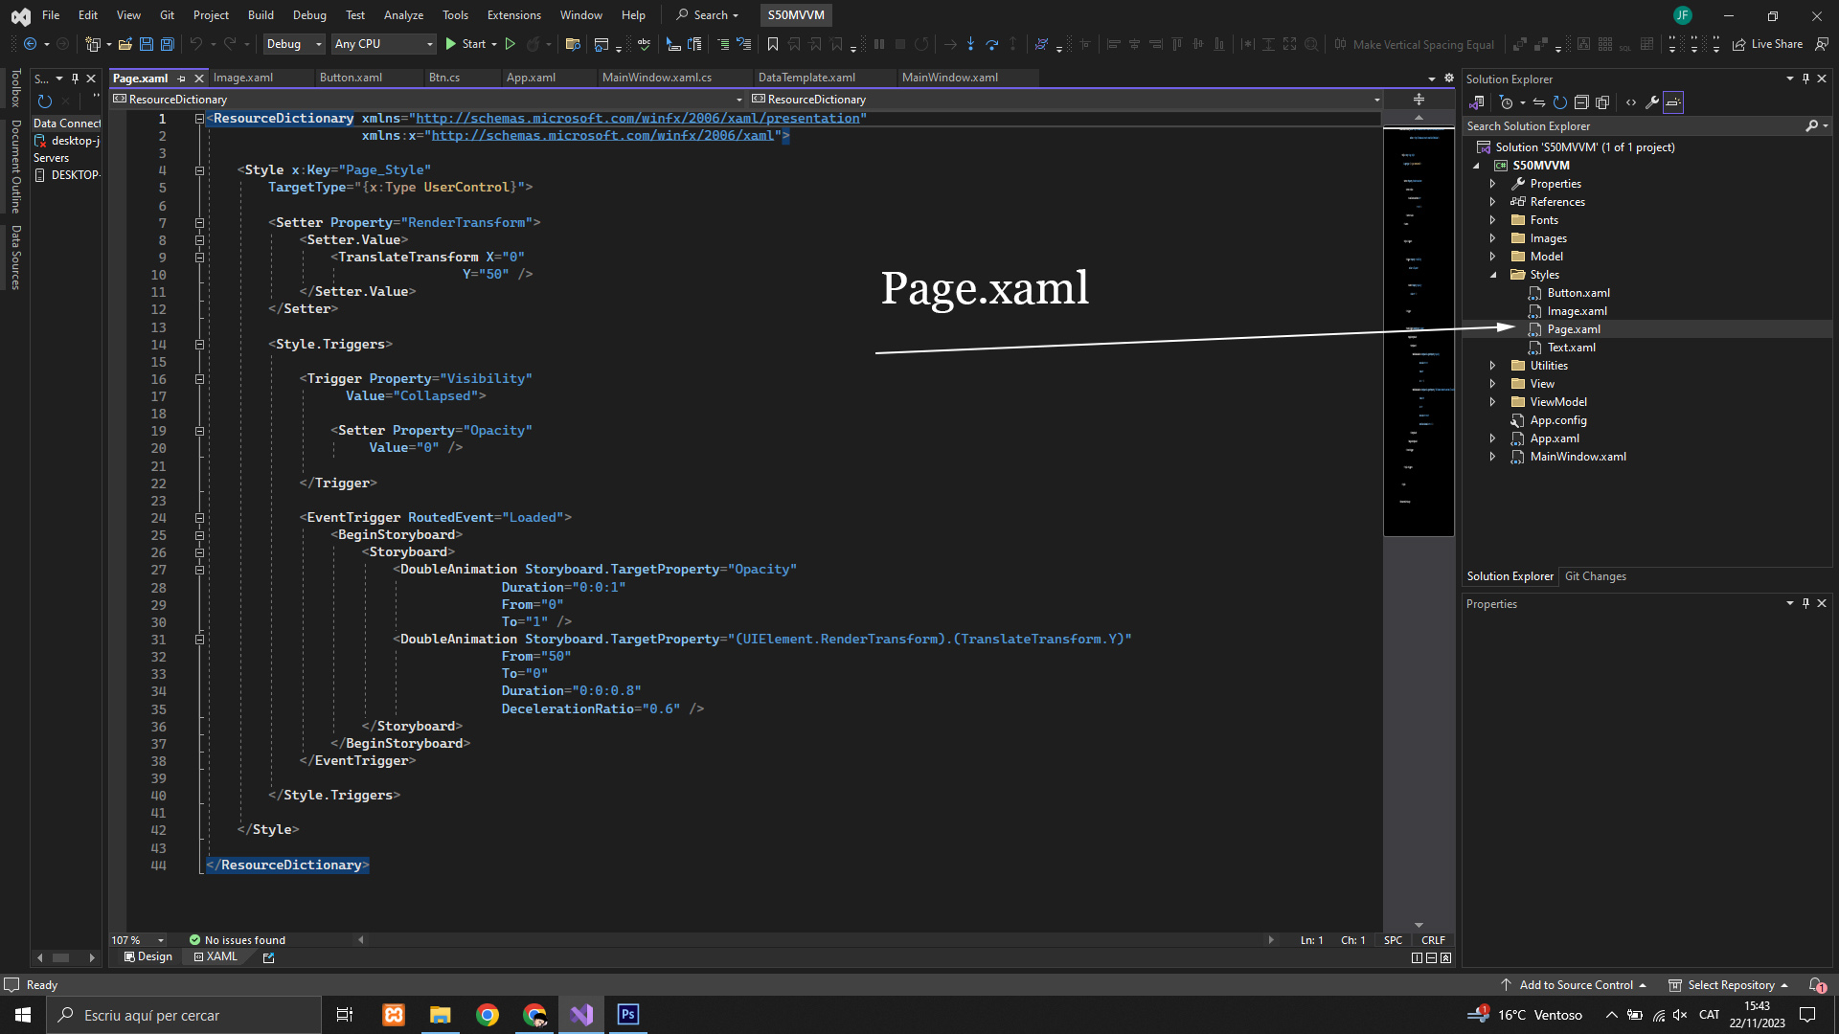This screenshot has height=1034, width=1839.
Task: Click Collapse All in Solution Explorer
Action: point(1581,102)
